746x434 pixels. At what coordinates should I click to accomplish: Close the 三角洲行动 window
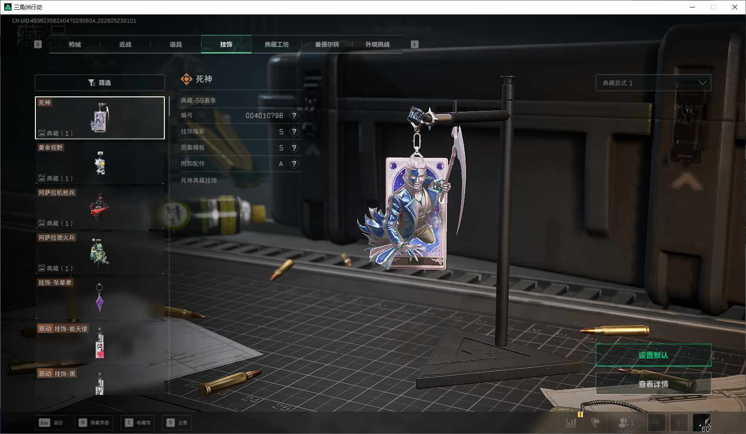point(735,7)
